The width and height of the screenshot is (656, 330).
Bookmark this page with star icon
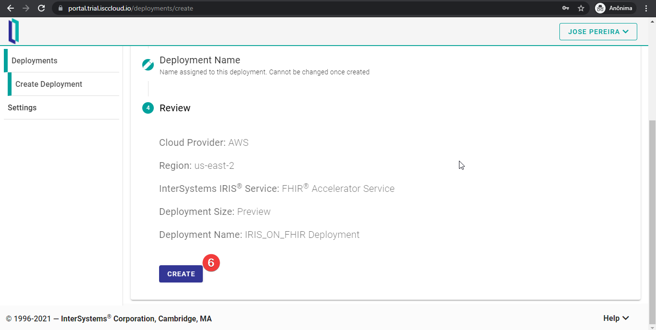581,8
